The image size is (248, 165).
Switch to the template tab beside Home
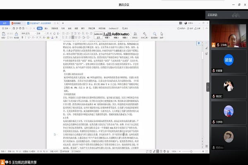click(17, 23)
